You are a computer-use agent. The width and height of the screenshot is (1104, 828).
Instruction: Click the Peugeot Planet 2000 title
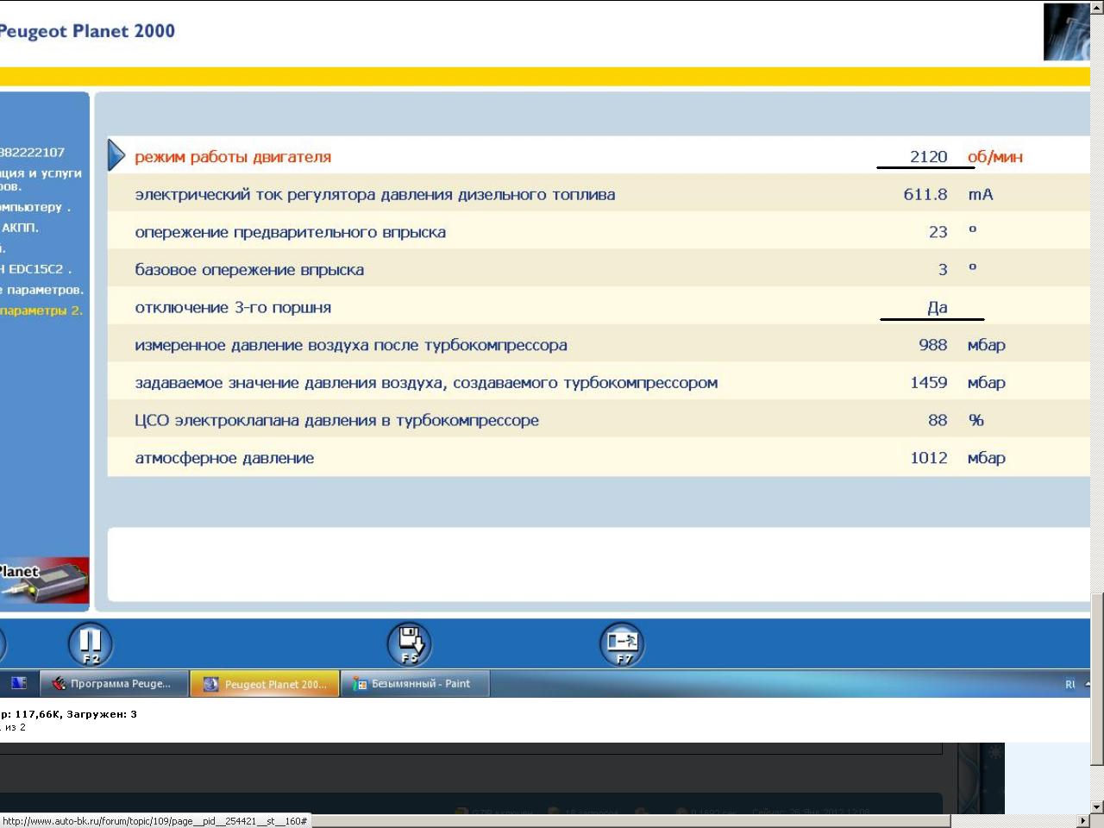(87, 31)
